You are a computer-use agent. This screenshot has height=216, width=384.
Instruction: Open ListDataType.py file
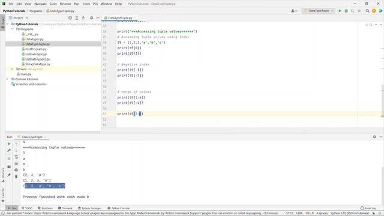[x=36, y=54]
